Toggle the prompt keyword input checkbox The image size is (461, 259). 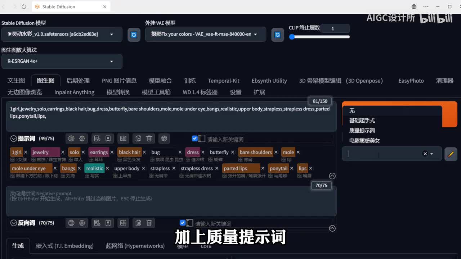(x=195, y=138)
